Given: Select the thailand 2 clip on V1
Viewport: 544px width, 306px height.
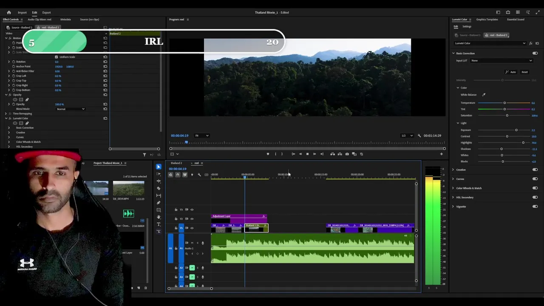Looking at the screenshot, I should [256, 228].
